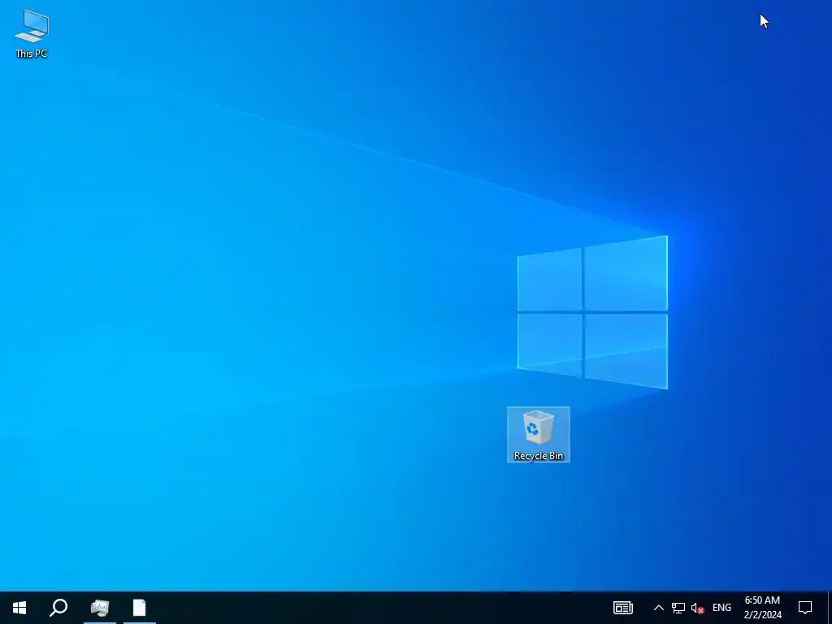
Task: Select the Recycle Bin desktop icon
Action: (x=538, y=435)
